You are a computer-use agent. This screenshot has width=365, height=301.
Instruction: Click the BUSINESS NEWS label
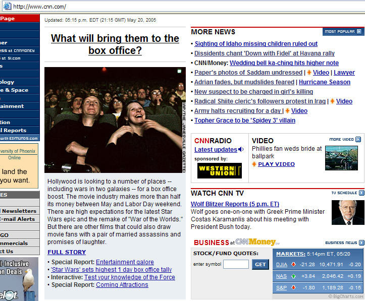point(341,243)
